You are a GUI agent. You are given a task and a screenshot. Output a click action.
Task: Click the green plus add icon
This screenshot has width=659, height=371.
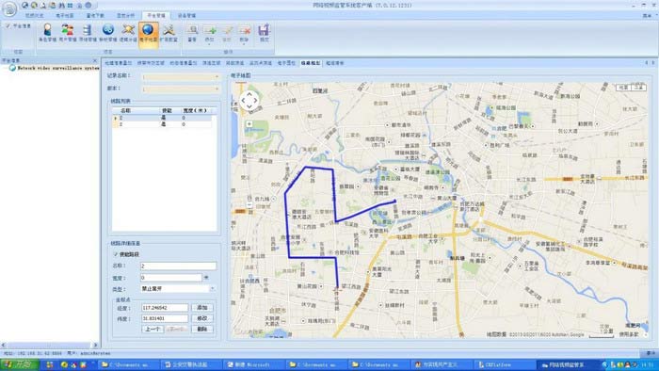pos(210,33)
